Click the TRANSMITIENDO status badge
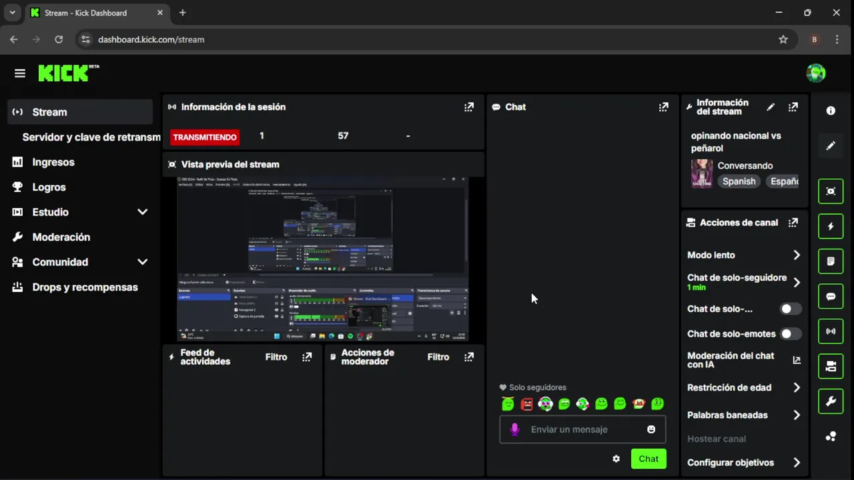Screen dimensions: 854x480 (205, 137)
